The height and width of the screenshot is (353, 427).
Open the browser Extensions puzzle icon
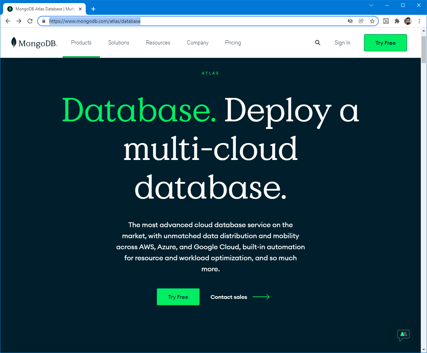(397, 21)
